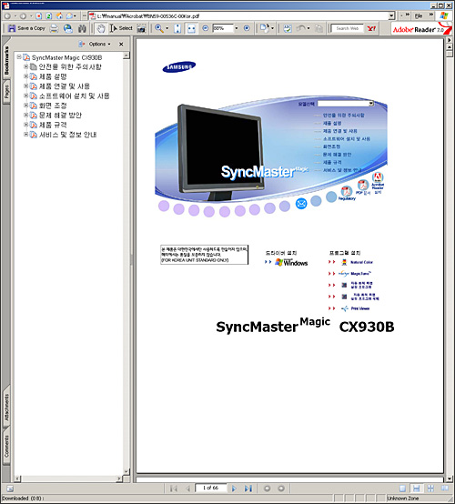Open the Zoom tool dropdown arrow
Viewport: 455px width, 504px height.
tap(167, 28)
